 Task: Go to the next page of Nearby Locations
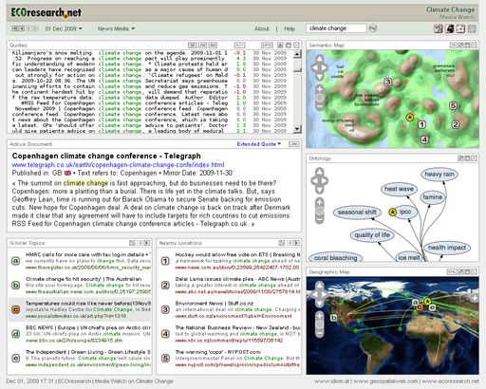coord(296,243)
